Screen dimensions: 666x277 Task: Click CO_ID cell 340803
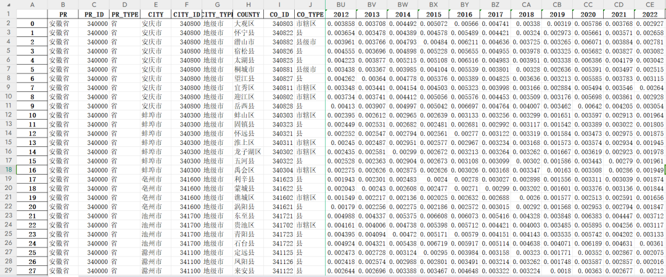279,23
